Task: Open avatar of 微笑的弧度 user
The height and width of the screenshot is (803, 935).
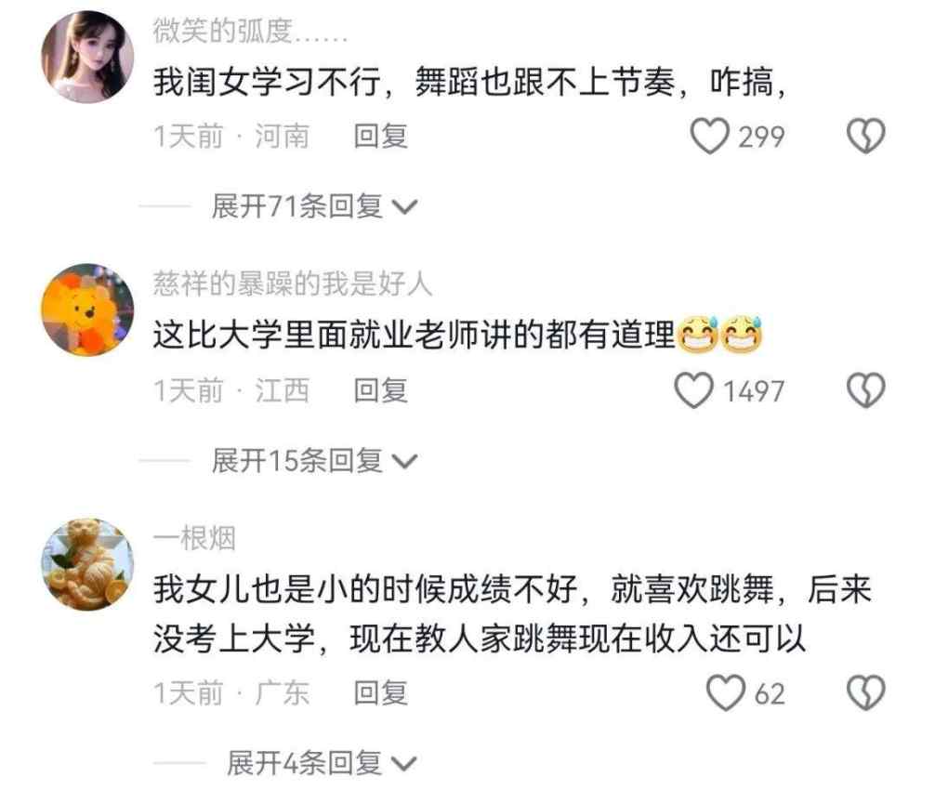Action: point(87,57)
